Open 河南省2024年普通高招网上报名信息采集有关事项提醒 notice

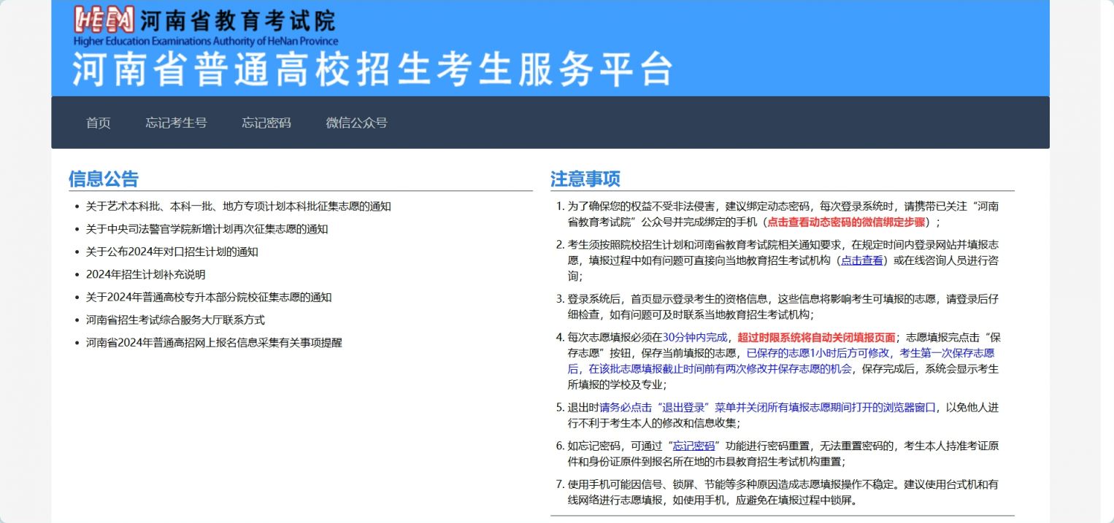214,342
